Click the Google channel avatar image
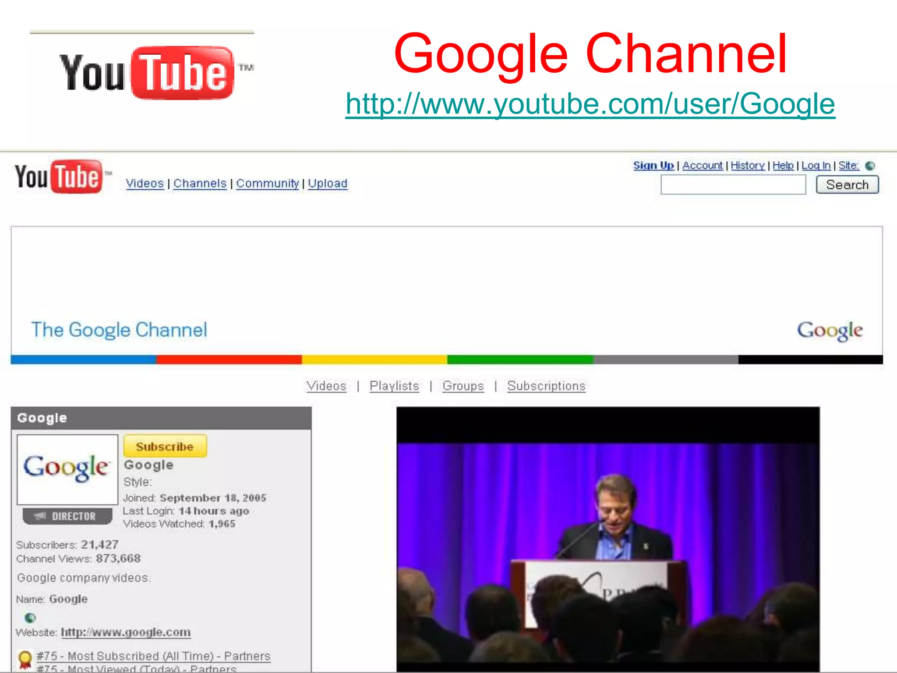897x673 pixels. coord(67,469)
